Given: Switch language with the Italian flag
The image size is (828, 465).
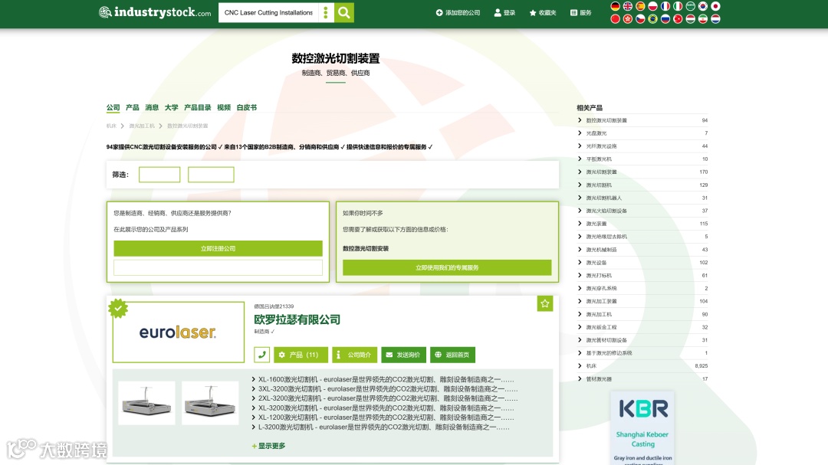Looking at the screenshot, I should click(678, 6).
